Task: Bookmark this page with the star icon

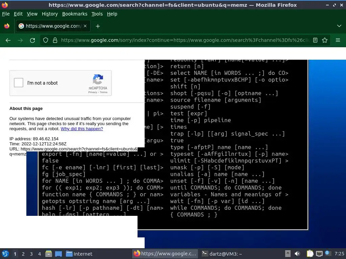Action: pos(325,40)
